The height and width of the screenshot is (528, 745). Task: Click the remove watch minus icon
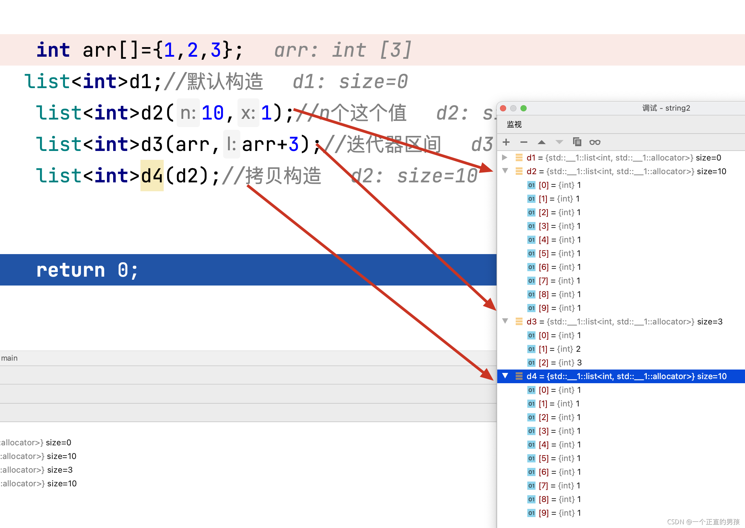coord(524,142)
